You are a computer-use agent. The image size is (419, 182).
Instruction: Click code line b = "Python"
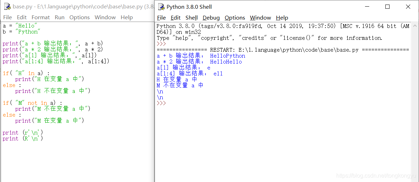click(21, 32)
